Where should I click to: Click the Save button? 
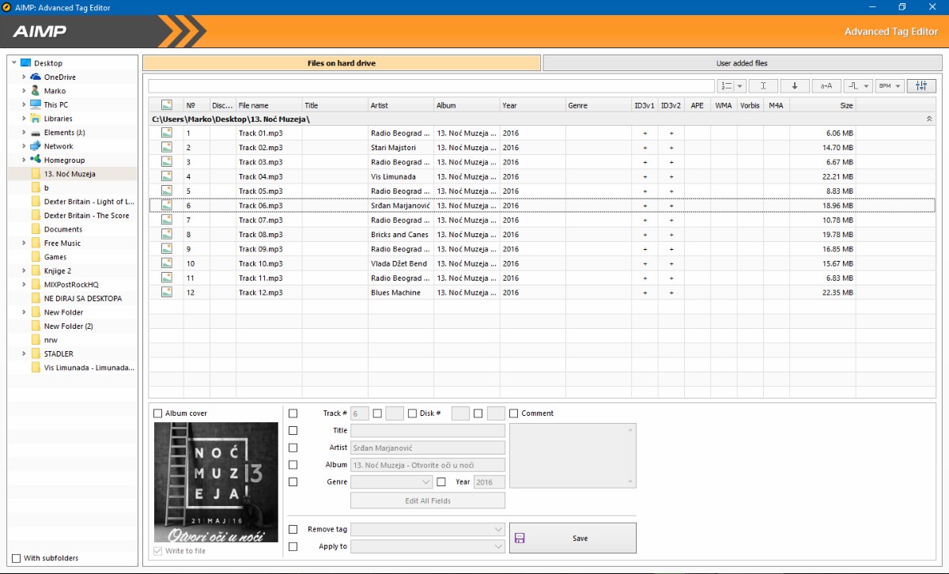click(573, 538)
